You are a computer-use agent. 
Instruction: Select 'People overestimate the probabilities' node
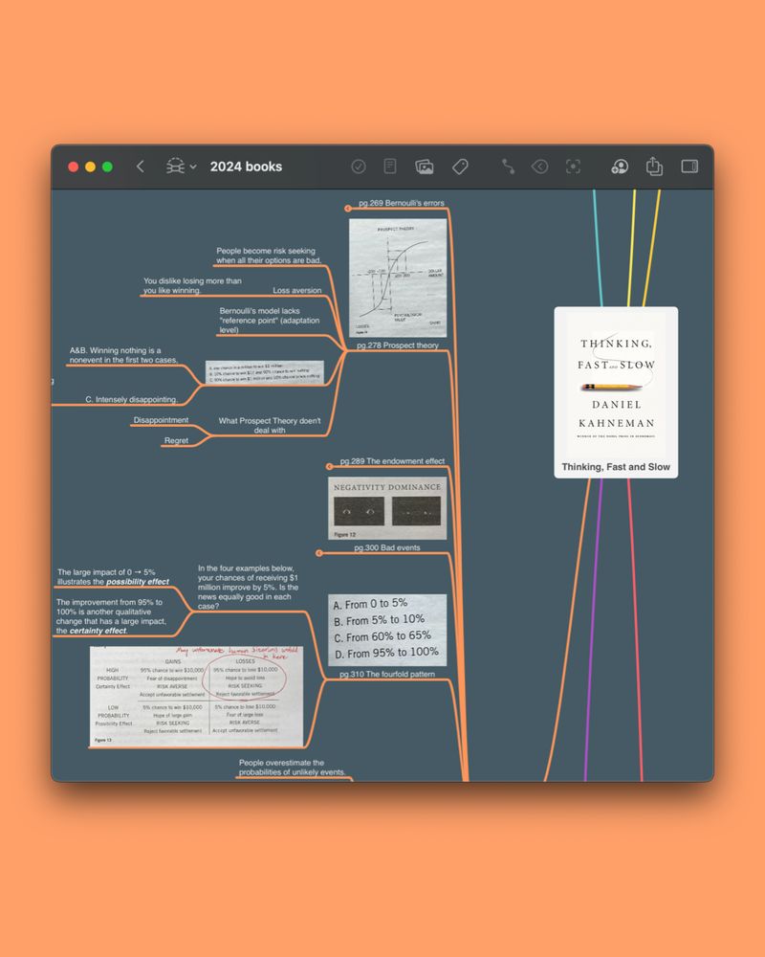coord(293,768)
